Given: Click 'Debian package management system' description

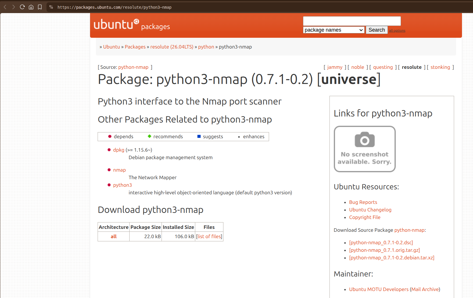Looking at the screenshot, I should [171, 157].
